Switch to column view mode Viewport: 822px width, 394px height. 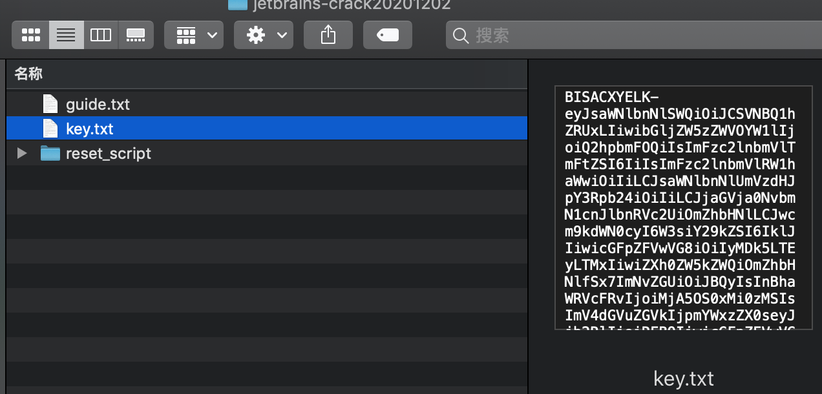click(x=101, y=35)
